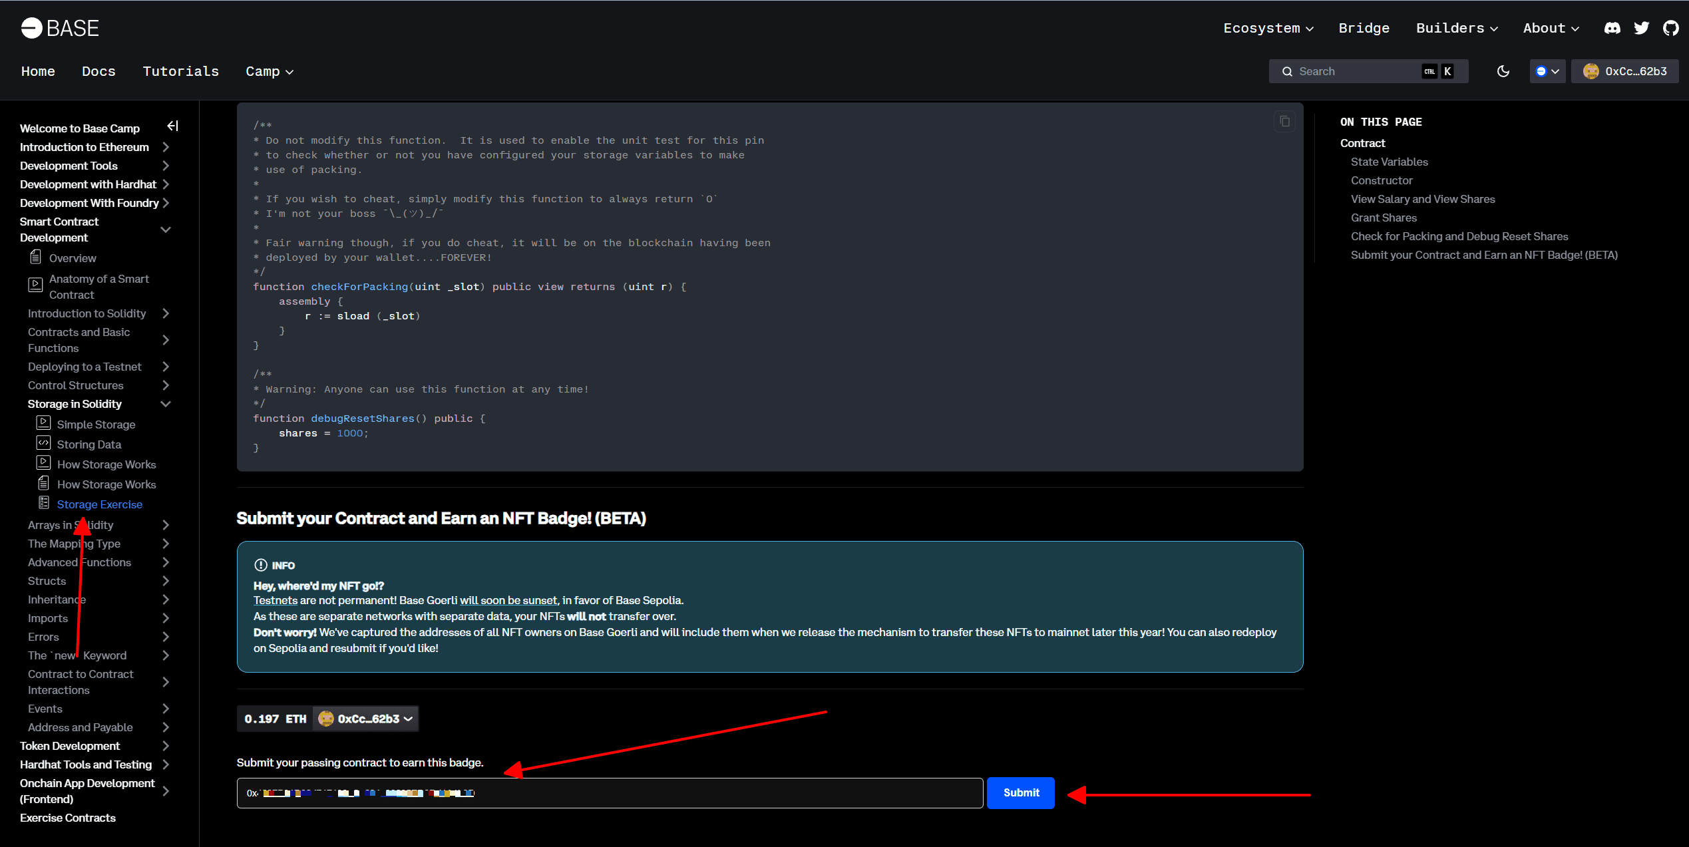This screenshot has width=1689, height=847.
Task: Open Tutorials tab
Action: click(180, 71)
